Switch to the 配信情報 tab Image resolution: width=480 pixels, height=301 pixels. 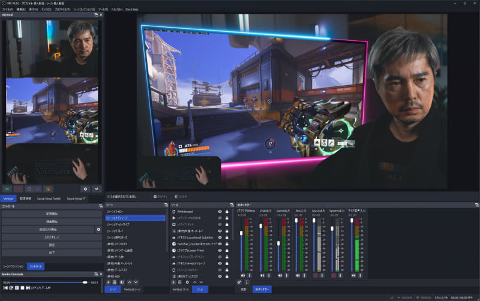[x=25, y=198]
